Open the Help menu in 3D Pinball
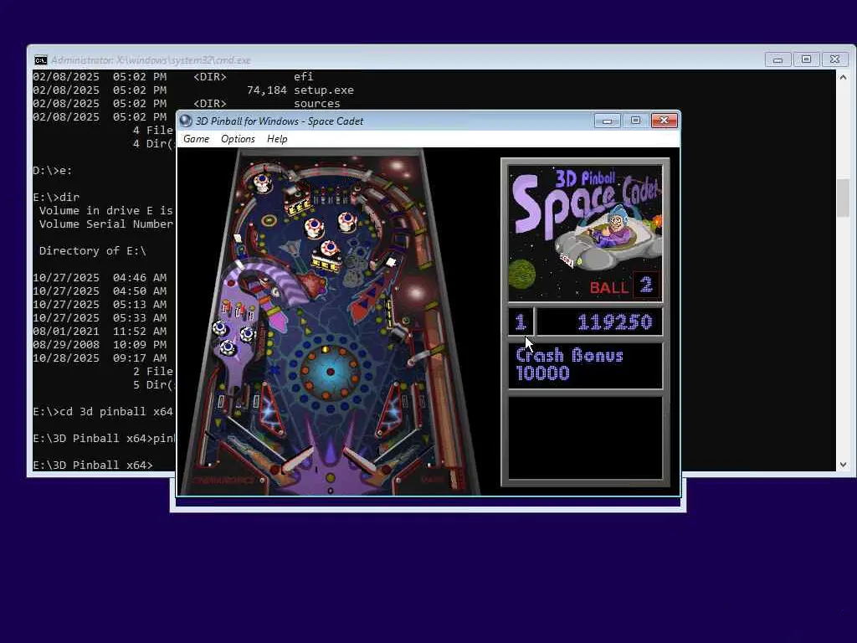This screenshot has height=643, width=857. pyautogui.click(x=277, y=139)
